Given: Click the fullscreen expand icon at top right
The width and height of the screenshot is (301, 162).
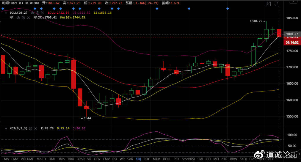Looking at the screenshot, I should click(x=276, y=4).
